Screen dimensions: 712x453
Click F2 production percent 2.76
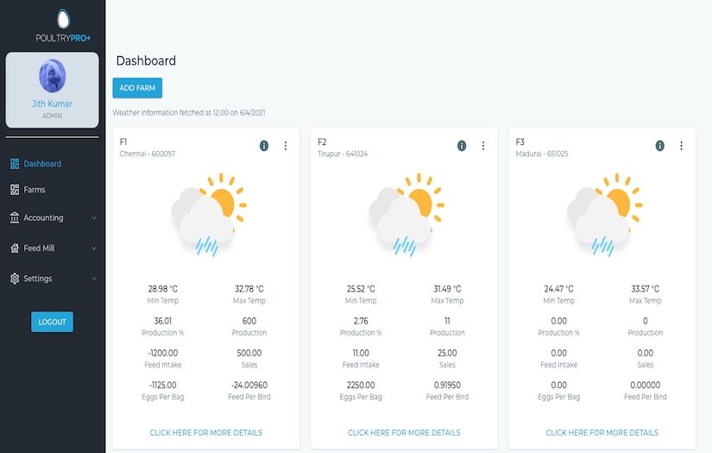pos(361,321)
